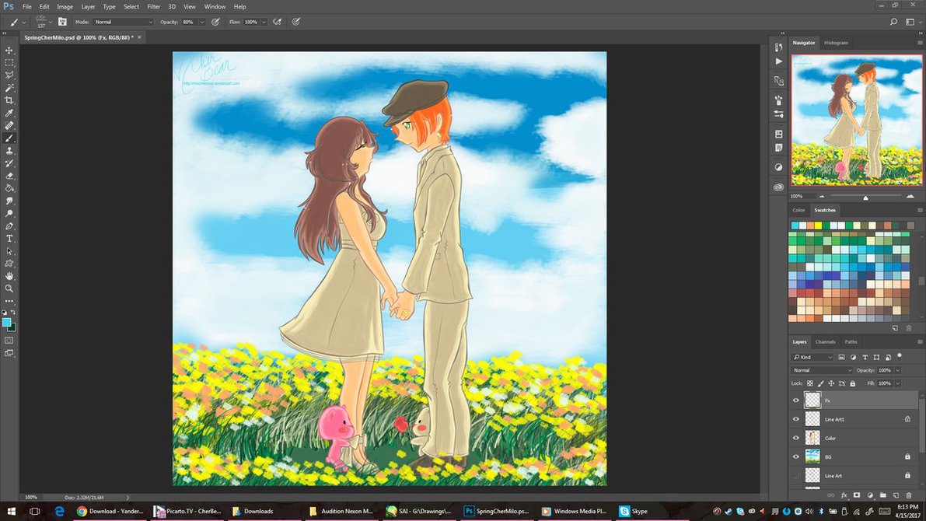Open the brush settings panel toggle icon
926x521 pixels.
[x=62, y=22]
